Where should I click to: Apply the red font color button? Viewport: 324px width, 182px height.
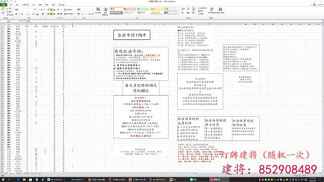37,14
